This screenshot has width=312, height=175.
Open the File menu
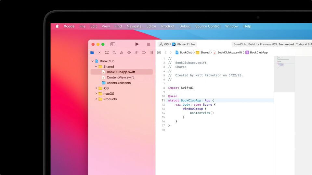tap(82, 26)
